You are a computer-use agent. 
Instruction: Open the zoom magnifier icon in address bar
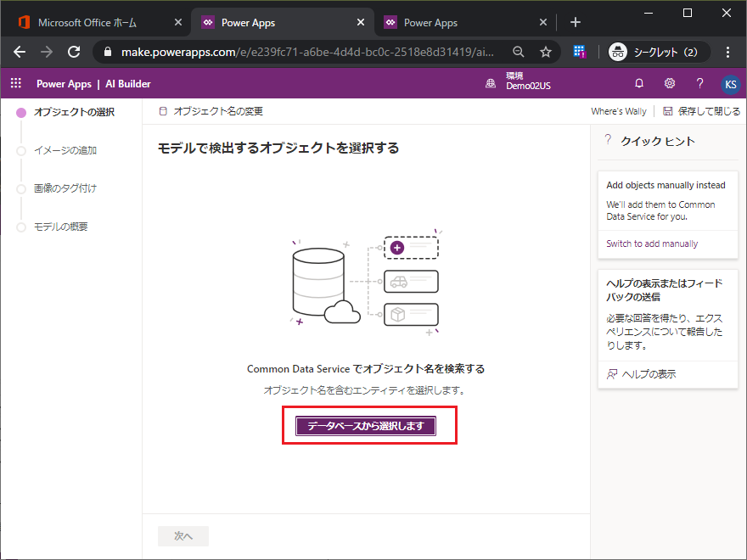pyautogui.click(x=519, y=52)
